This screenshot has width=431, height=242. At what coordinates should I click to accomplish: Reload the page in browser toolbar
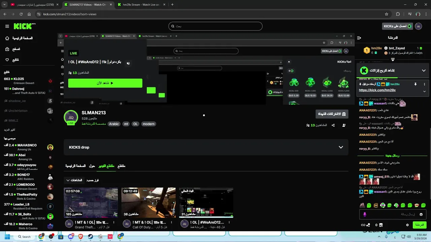point(21,14)
